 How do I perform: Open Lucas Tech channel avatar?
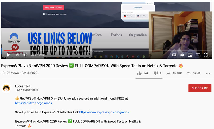[6, 88]
